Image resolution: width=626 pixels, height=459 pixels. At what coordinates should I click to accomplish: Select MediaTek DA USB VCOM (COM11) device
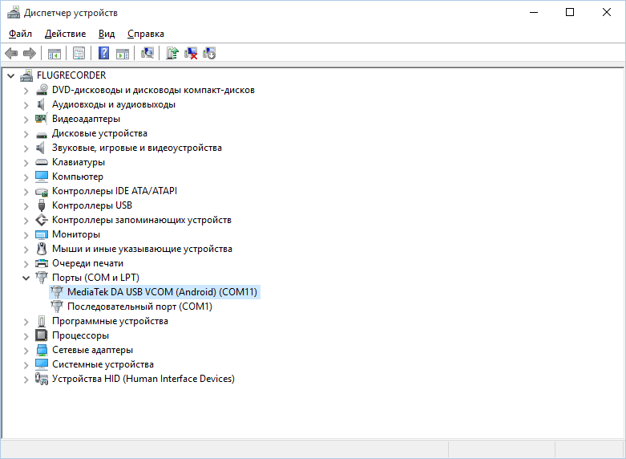click(162, 292)
